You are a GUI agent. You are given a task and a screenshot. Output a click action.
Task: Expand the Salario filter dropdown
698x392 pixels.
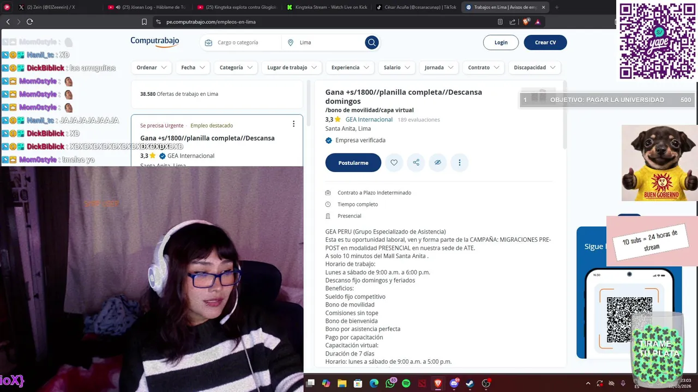pyautogui.click(x=397, y=68)
